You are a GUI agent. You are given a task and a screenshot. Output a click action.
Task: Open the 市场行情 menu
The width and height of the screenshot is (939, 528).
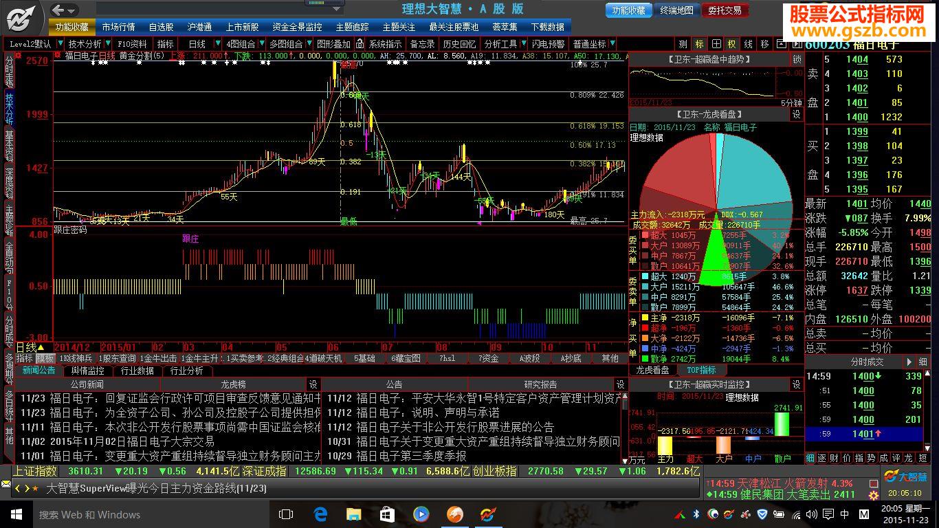click(118, 27)
